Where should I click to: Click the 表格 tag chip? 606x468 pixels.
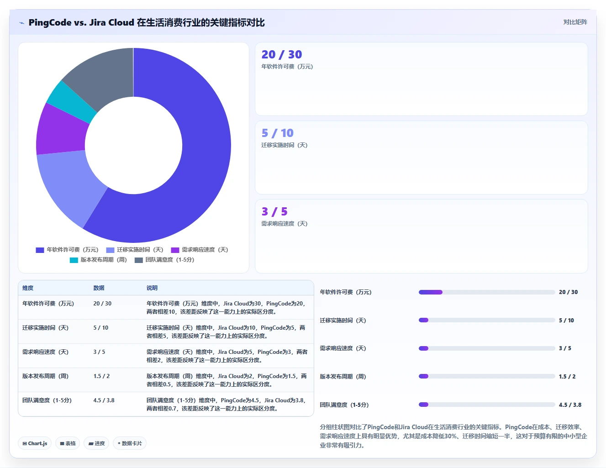(x=68, y=443)
